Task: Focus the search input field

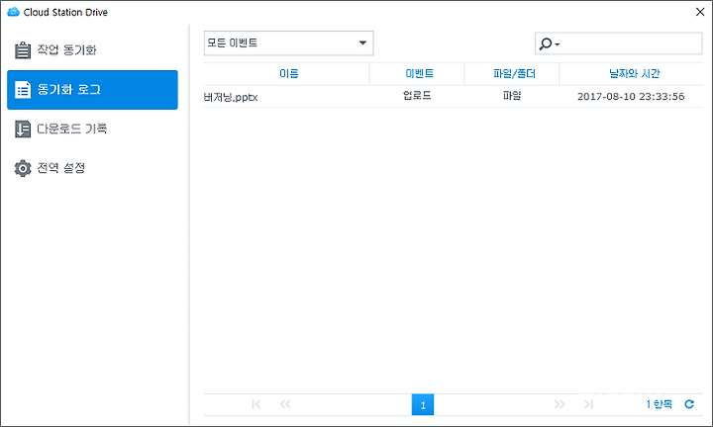Action: click(x=632, y=43)
